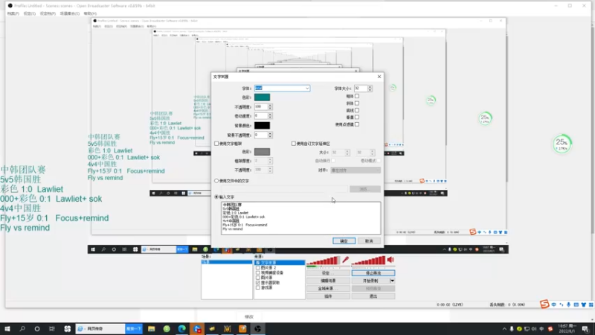This screenshot has height=335, width=595.
Task: Open the Windows Start menu
Action: tap(7, 329)
